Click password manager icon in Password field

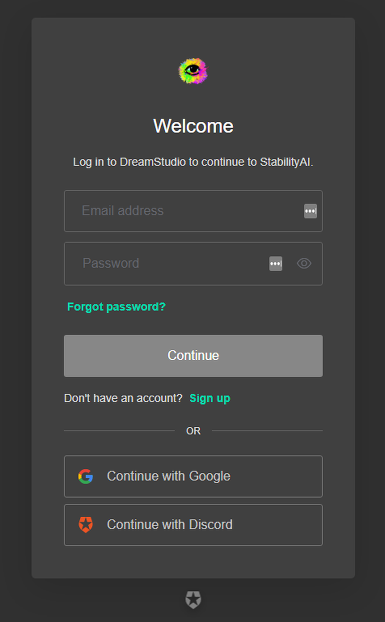276,264
